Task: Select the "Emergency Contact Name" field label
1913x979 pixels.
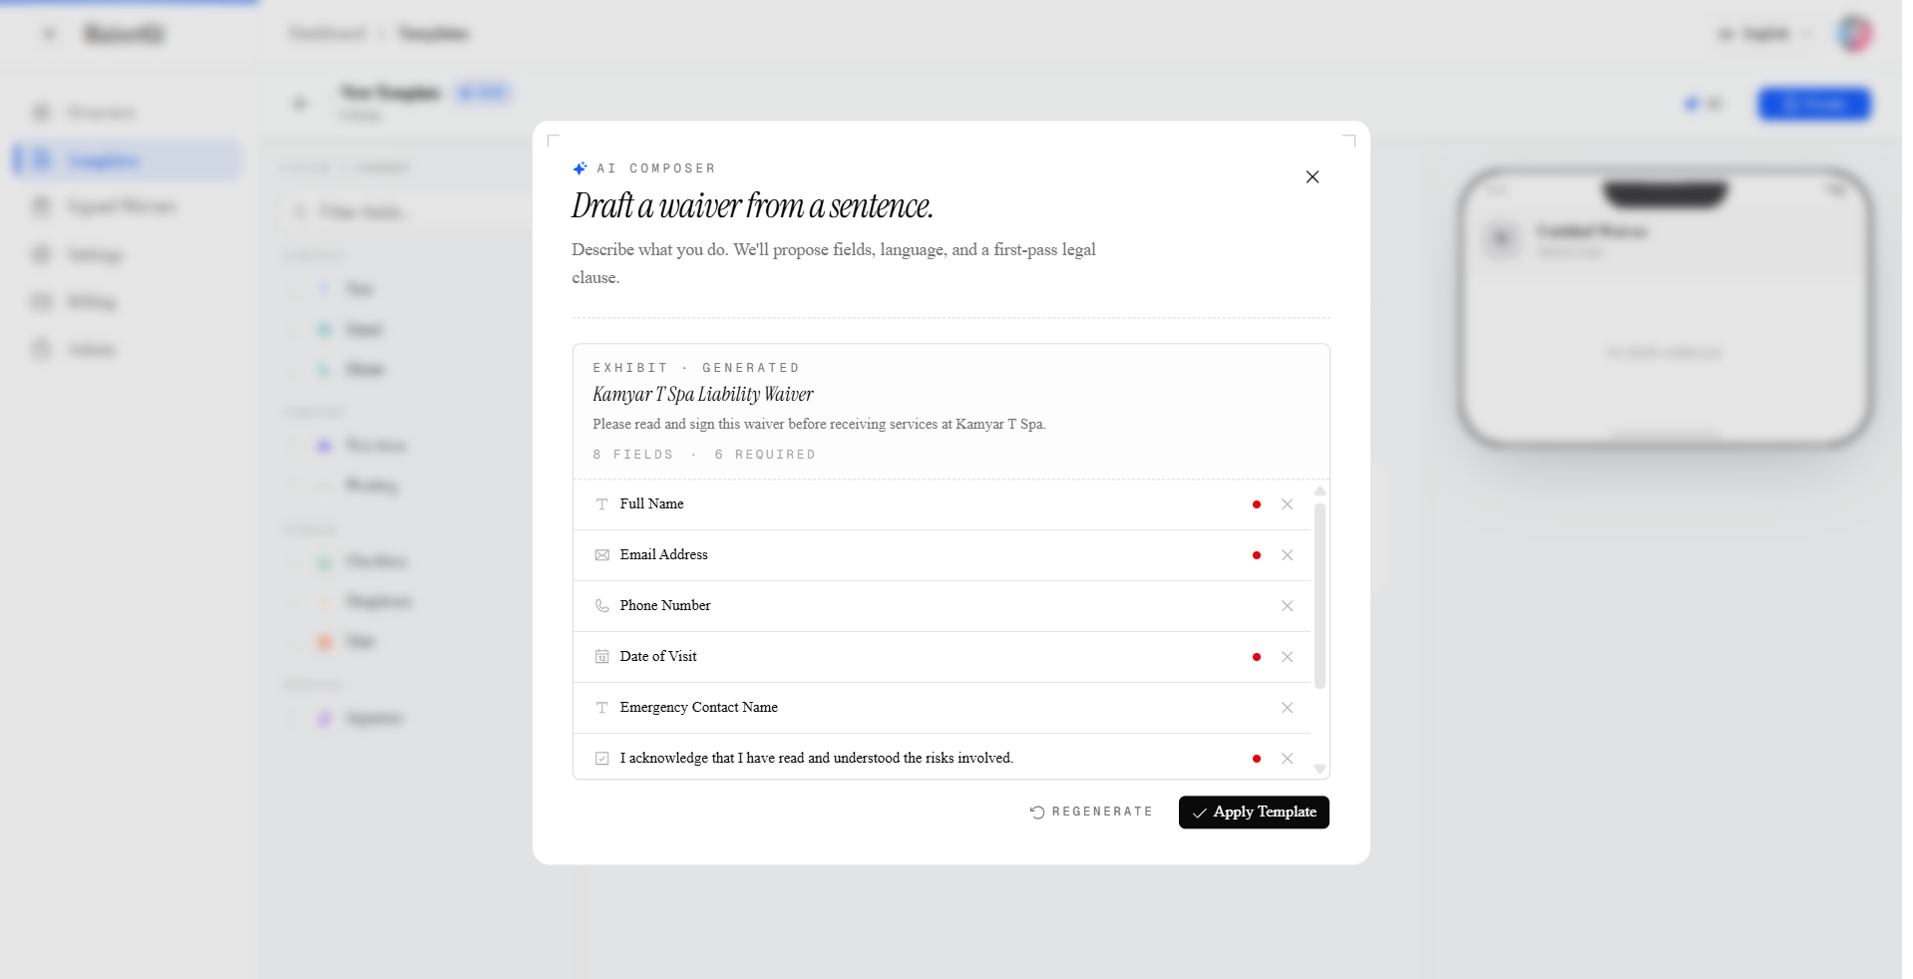Action: (x=699, y=708)
